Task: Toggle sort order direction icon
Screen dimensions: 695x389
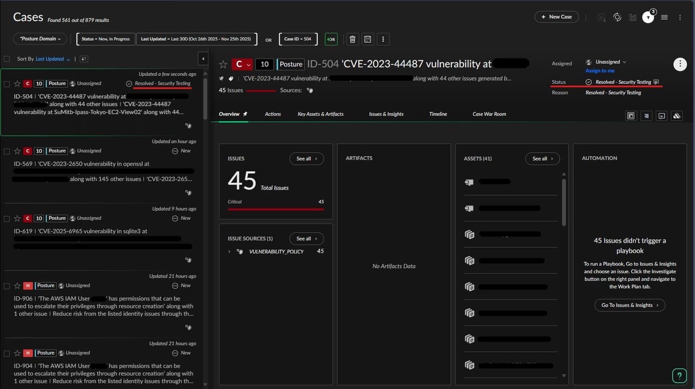Action: click(84, 59)
